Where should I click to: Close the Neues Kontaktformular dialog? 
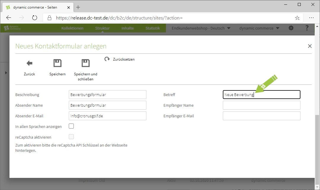310,46
